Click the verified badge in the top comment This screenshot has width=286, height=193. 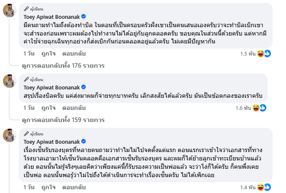[x=84, y=16]
